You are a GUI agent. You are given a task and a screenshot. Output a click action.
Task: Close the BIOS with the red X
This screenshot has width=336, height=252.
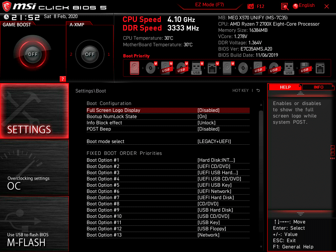(x=326, y=7)
